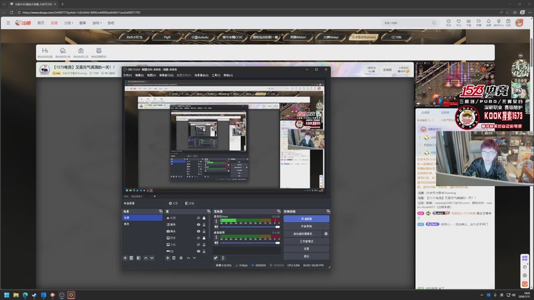
Task: Open the 麦克风/Aux channel options dots menu
Action: coord(216,221)
